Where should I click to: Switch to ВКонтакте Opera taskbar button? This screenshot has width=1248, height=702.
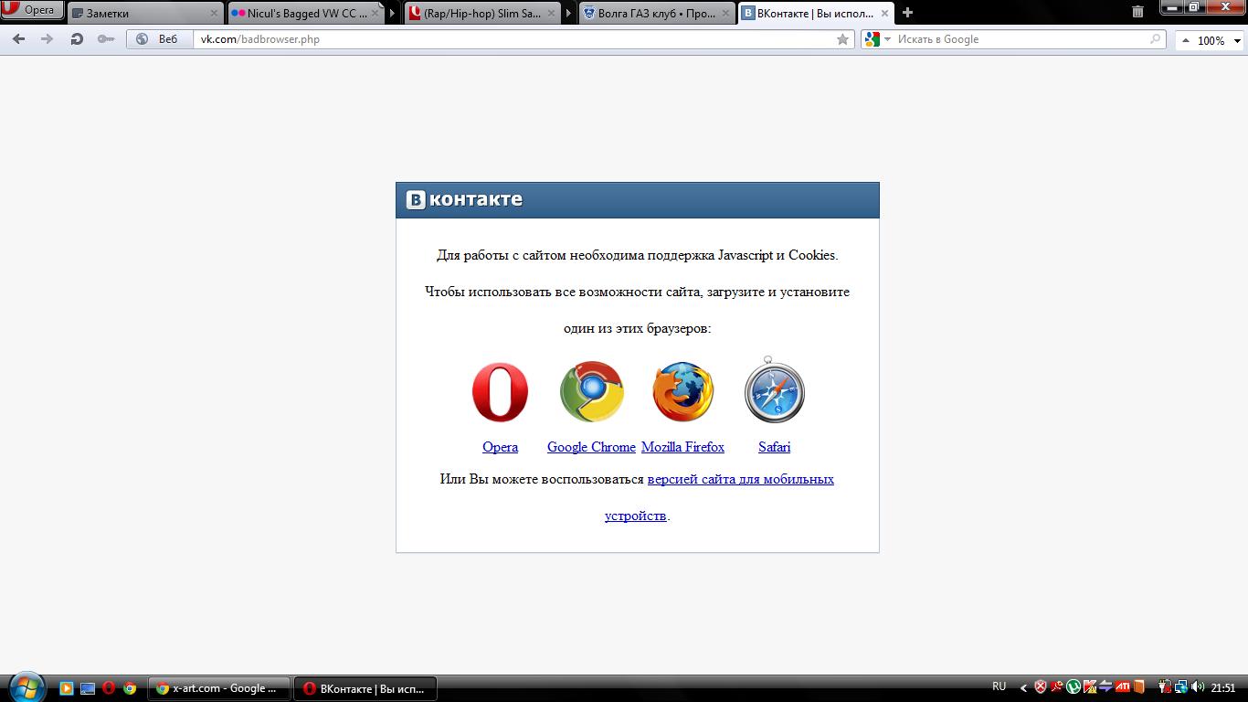pos(365,688)
